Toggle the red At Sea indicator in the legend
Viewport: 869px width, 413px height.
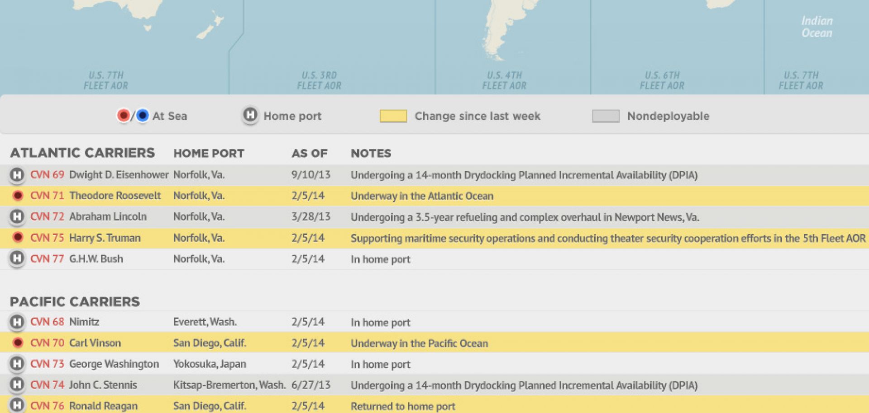124,116
